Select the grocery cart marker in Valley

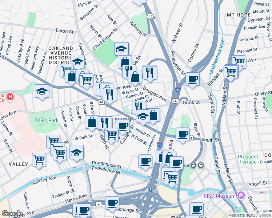pos(39,159)
